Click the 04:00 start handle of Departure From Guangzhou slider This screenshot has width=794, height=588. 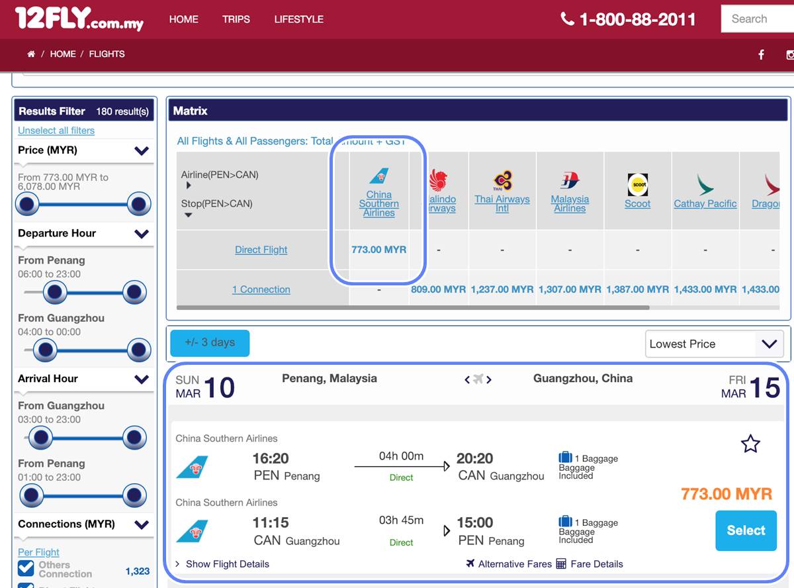click(x=45, y=350)
